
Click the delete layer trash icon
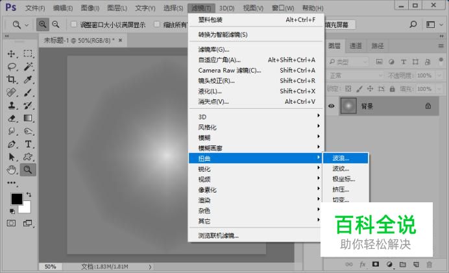(430, 265)
